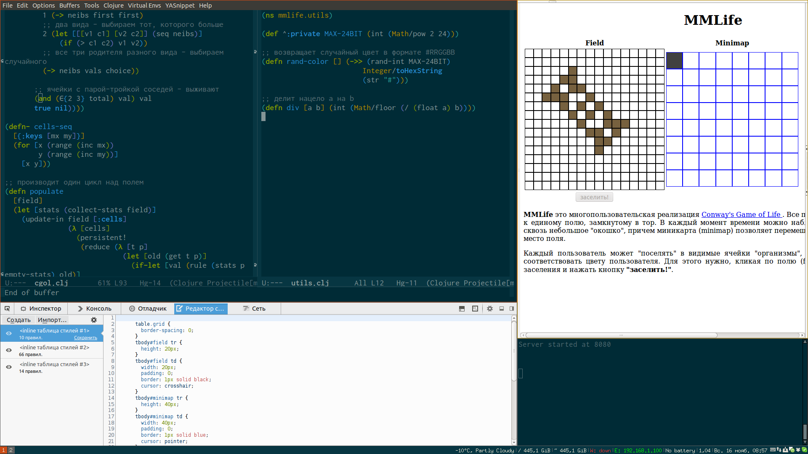Toggle visibility of inline stylesheet #3
Viewport: 808px width, 454px height.
tap(9, 367)
